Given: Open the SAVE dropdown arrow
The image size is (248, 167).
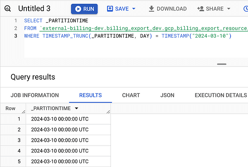Looking at the screenshot, I should point(134,9).
